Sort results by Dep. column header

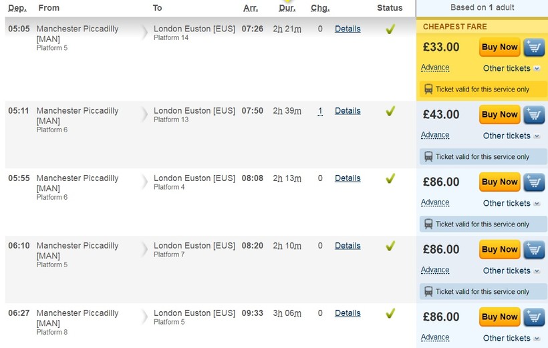click(x=17, y=8)
